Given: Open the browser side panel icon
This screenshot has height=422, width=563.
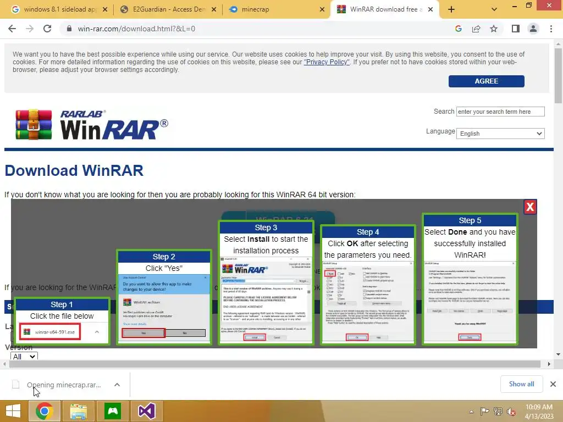Looking at the screenshot, I should (x=516, y=29).
